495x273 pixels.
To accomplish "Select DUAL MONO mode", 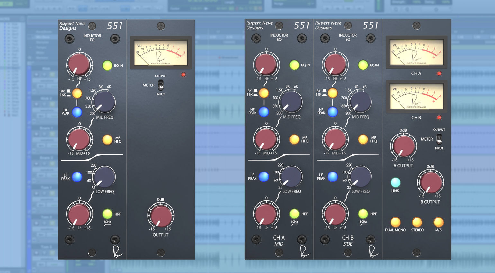I will (x=395, y=222).
